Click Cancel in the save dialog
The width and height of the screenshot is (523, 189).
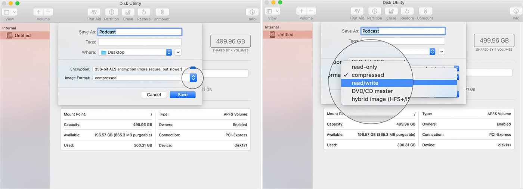pyautogui.click(x=154, y=95)
